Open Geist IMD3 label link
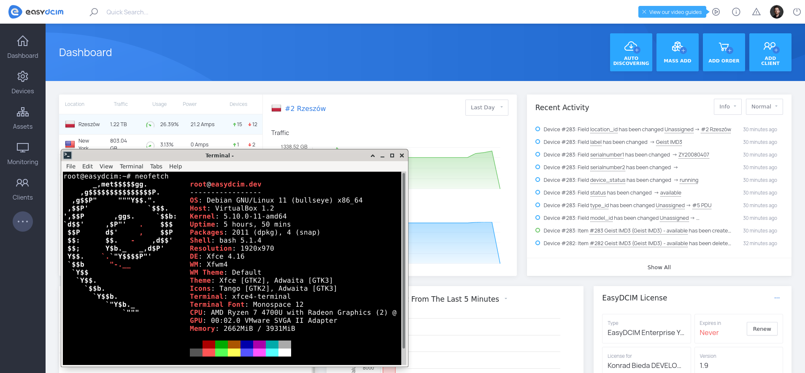 [x=669, y=142]
